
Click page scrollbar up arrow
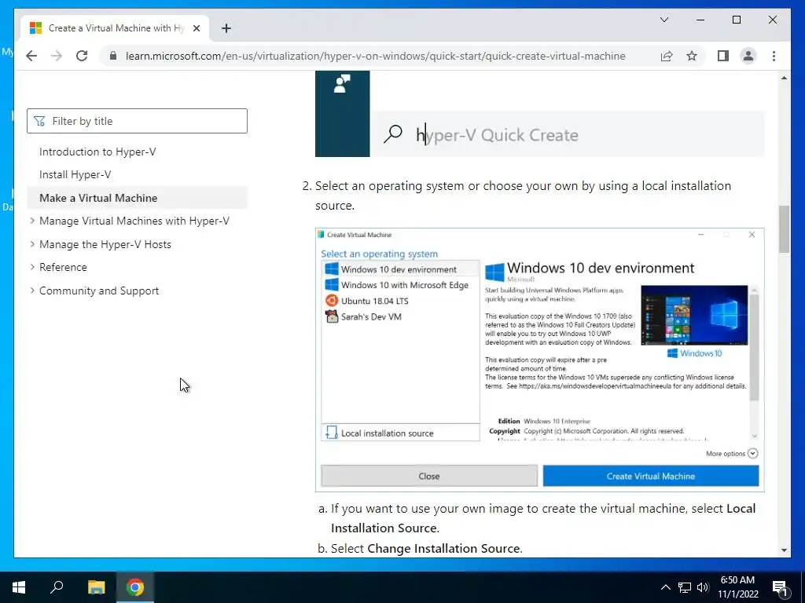pos(784,78)
